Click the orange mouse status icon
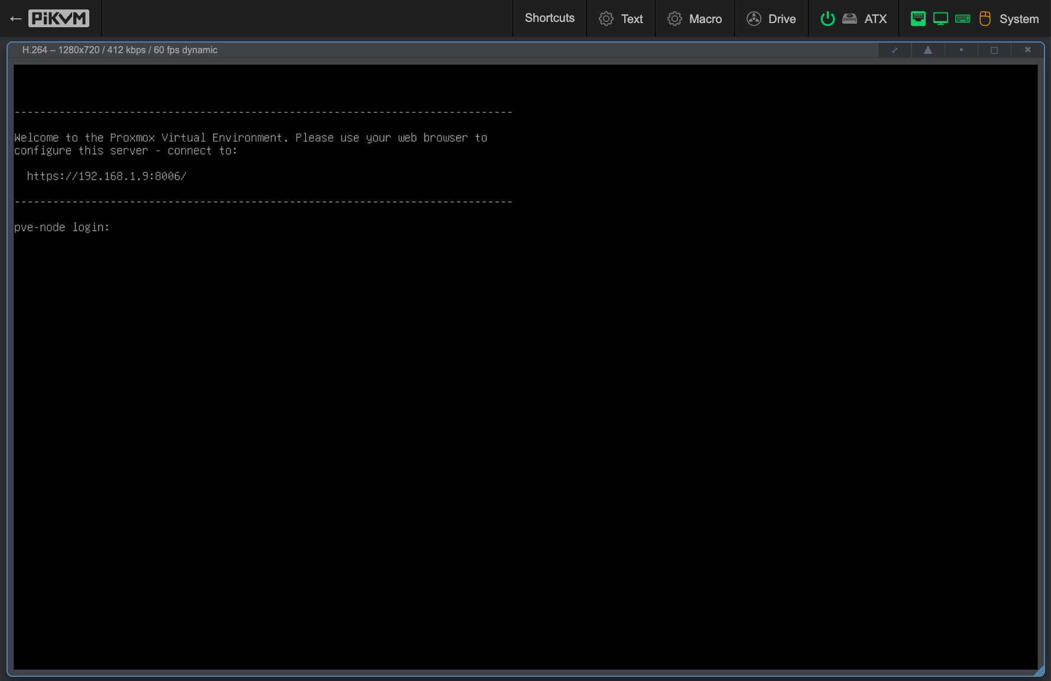This screenshot has height=681, width=1051. (985, 19)
